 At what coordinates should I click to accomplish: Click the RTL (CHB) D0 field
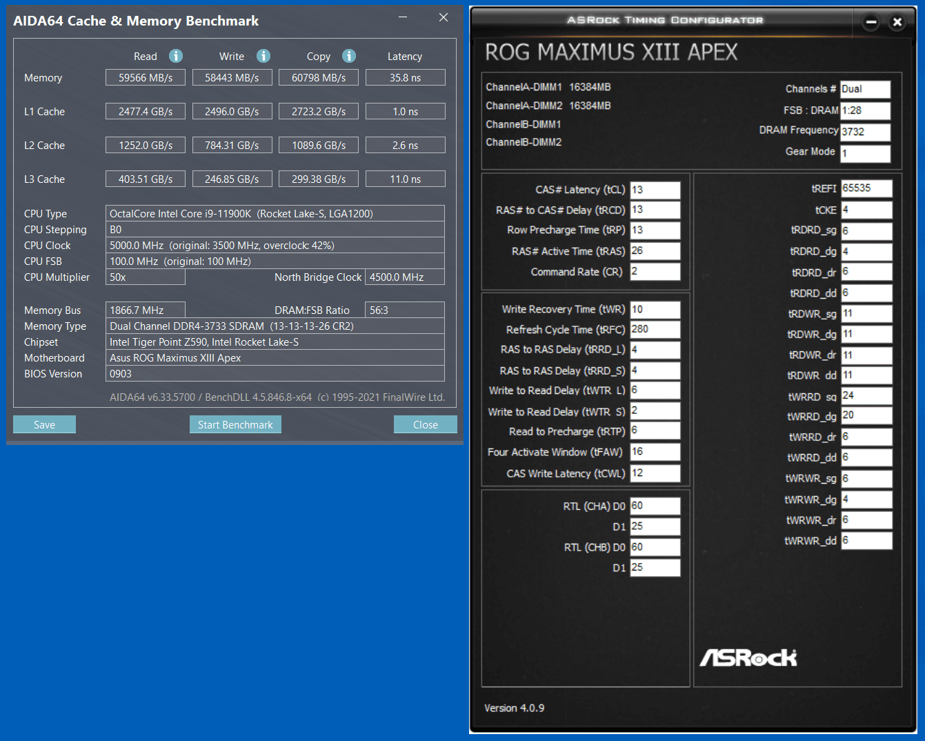click(655, 547)
